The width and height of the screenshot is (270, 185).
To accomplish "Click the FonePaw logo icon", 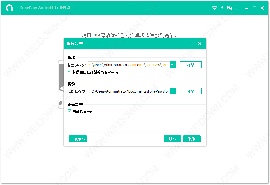I will 9,8.
